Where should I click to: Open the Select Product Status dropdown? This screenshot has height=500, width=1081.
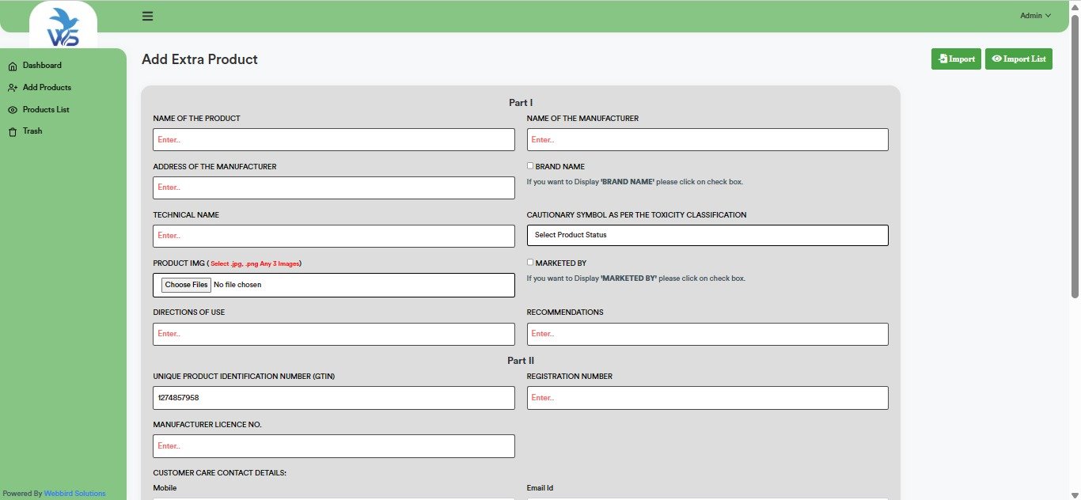point(707,235)
